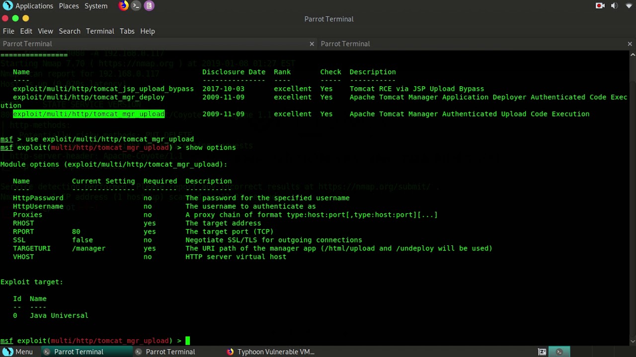
Task: Click the Disclosure Date column header
Action: (x=234, y=72)
